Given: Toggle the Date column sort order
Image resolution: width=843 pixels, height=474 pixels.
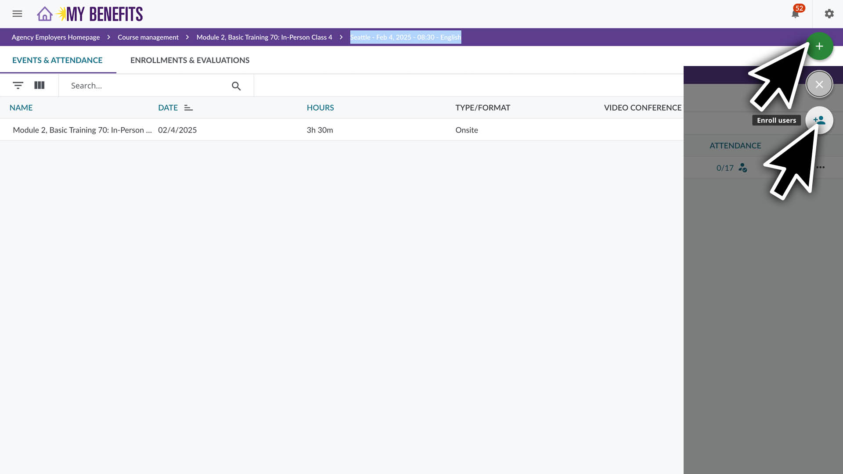Looking at the screenshot, I should coord(188,107).
